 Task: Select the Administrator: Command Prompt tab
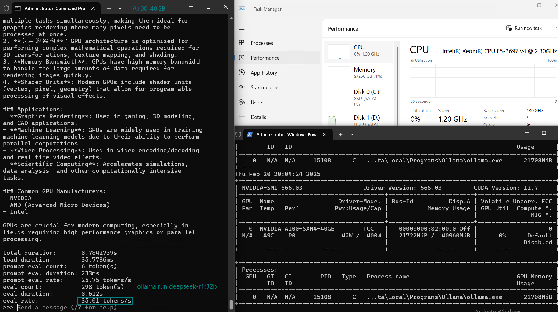click(x=55, y=8)
